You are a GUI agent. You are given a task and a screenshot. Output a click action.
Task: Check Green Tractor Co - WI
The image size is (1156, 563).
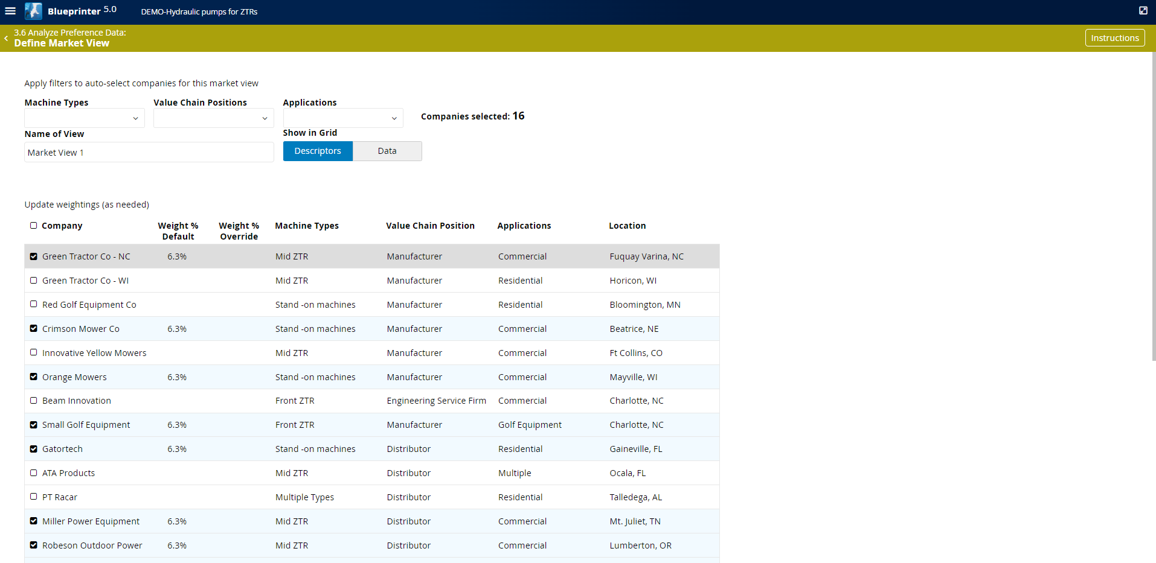[34, 281]
